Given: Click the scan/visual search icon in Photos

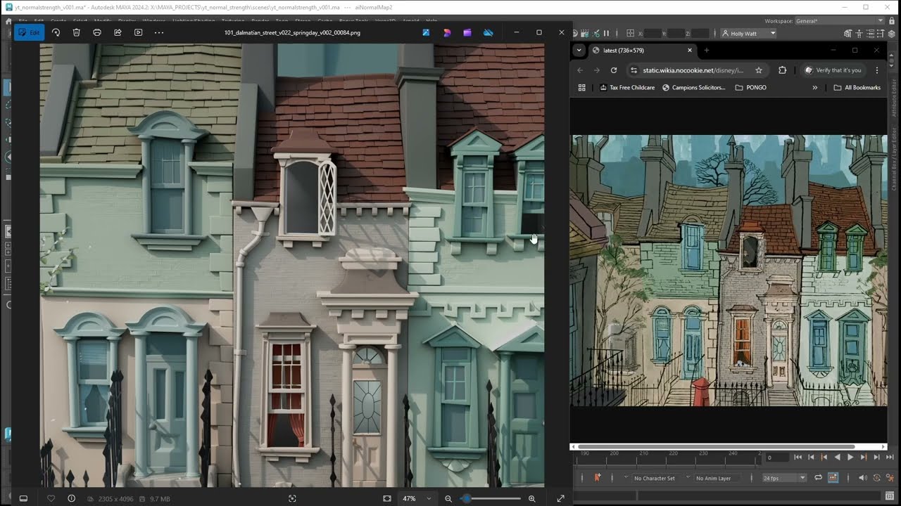Looking at the screenshot, I should click(x=292, y=498).
